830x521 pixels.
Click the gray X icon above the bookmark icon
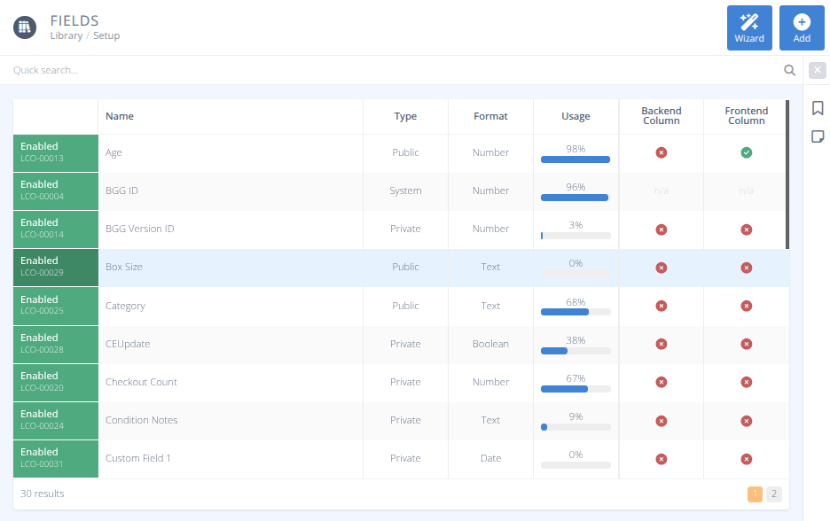tap(817, 69)
